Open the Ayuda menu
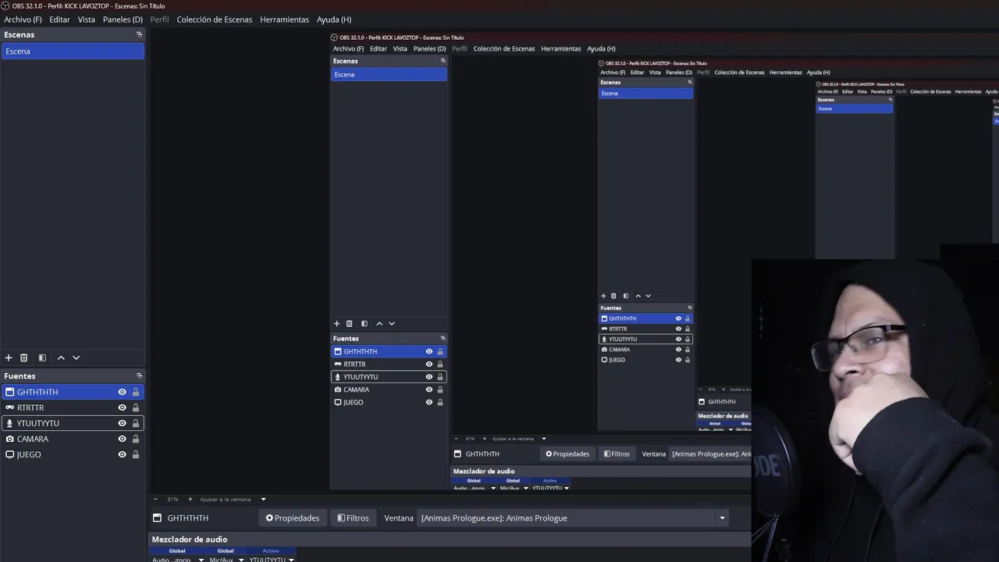The image size is (999, 562). click(x=334, y=20)
